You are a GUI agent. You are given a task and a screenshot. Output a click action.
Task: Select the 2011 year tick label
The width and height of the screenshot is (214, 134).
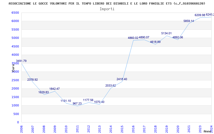[x=78, y=129]
